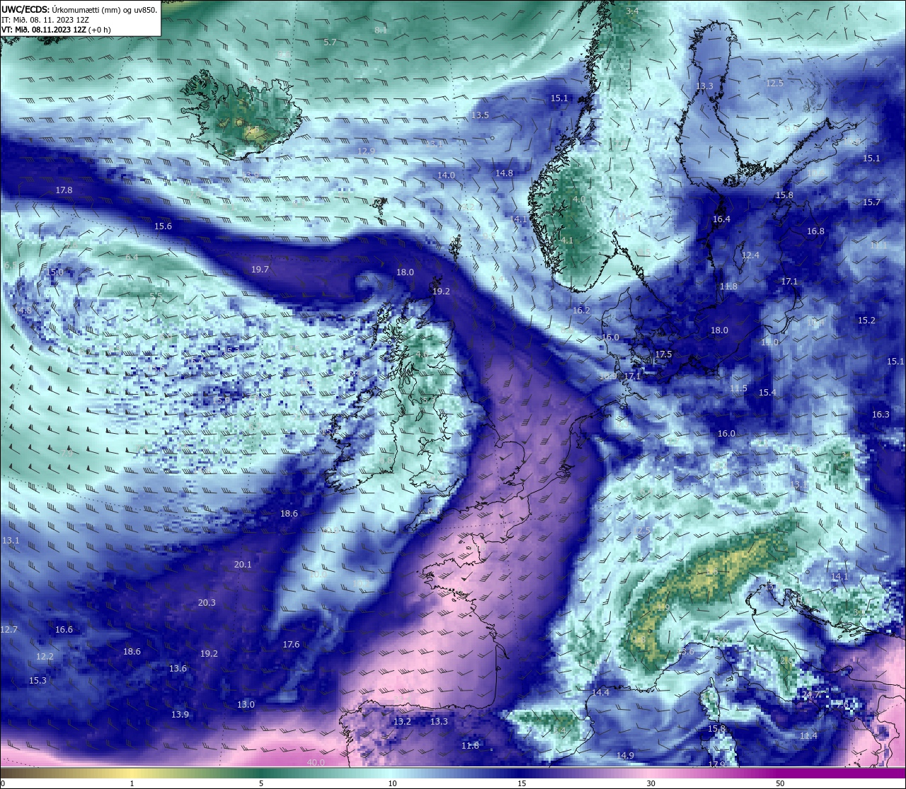Click the 16.2 value label
Image resolution: width=906 pixels, height=789 pixels.
[581, 311]
